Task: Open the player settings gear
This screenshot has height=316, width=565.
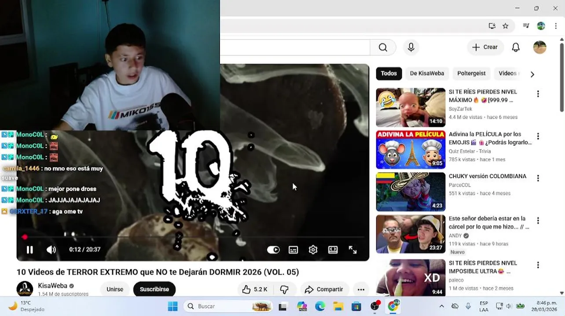Action: pos(313,250)
